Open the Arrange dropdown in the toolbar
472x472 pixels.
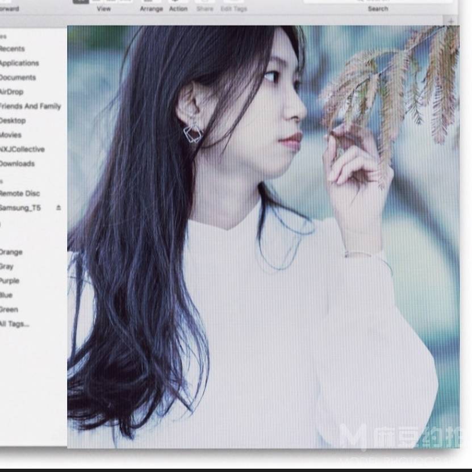pyautogui.click(x=151, y=2)
